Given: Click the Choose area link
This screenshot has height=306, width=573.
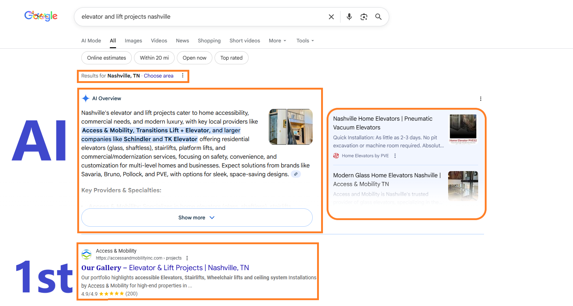Looking at the screenshot, I should pos(159,76).
